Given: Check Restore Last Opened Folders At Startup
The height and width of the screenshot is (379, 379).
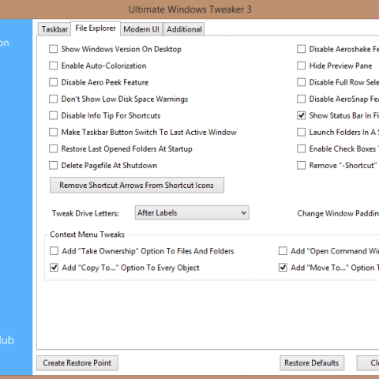Looking at the screenshot, I should point(54,148).
